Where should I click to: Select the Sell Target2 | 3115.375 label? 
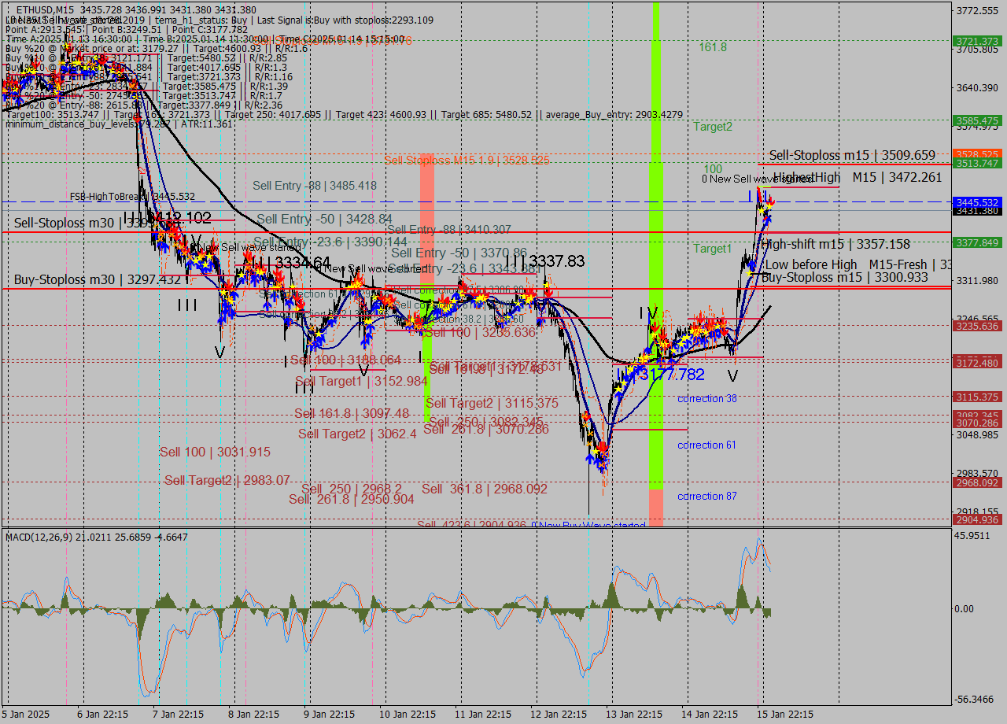492,404
